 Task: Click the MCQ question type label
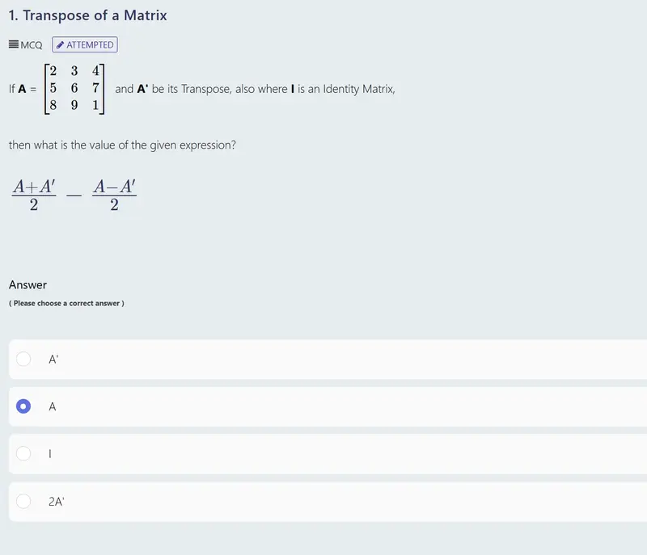pos(32,45)
